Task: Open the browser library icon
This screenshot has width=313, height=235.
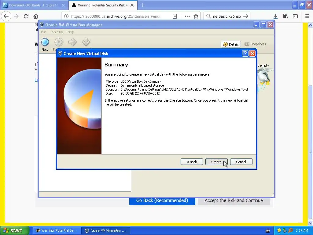Action: tap(285, 16)
